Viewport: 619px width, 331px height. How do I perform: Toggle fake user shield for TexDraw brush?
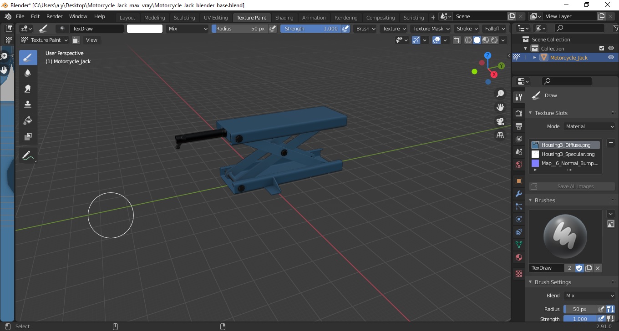[x=579, y=268]
